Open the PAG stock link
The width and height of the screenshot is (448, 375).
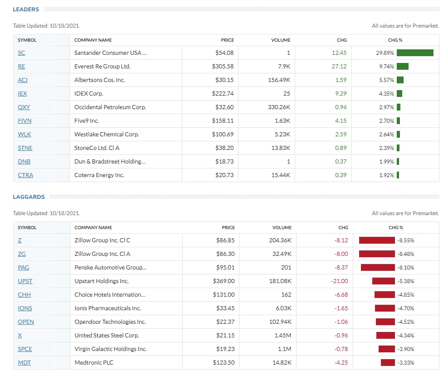click(x=24, y=268)
